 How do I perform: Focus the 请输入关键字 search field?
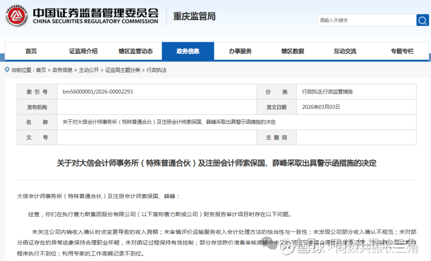(x=367, y=20)
